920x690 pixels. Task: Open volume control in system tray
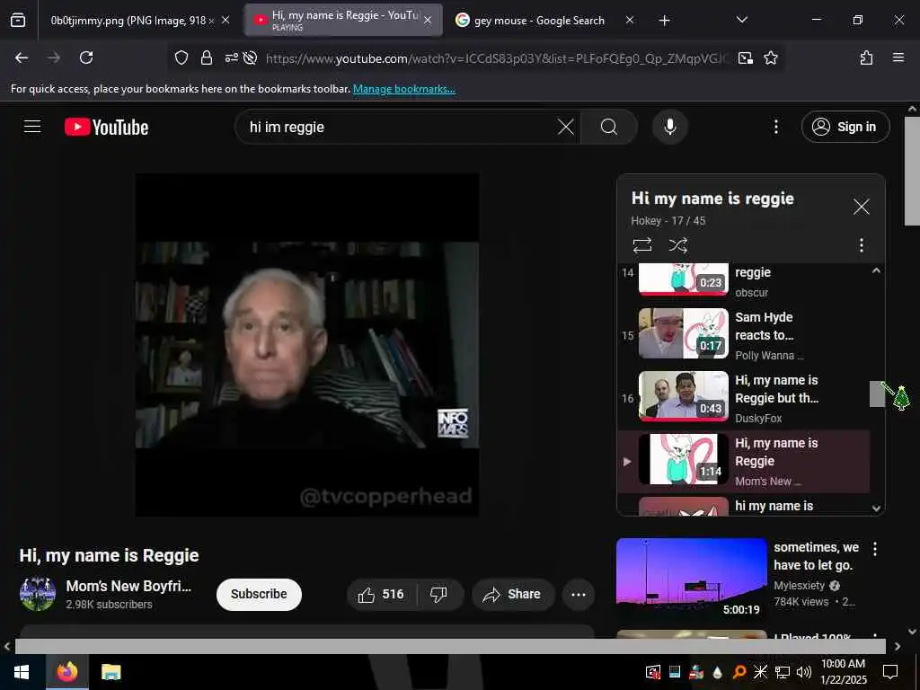803,672
